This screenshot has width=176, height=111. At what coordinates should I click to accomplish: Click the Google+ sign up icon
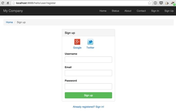(77, 42)
